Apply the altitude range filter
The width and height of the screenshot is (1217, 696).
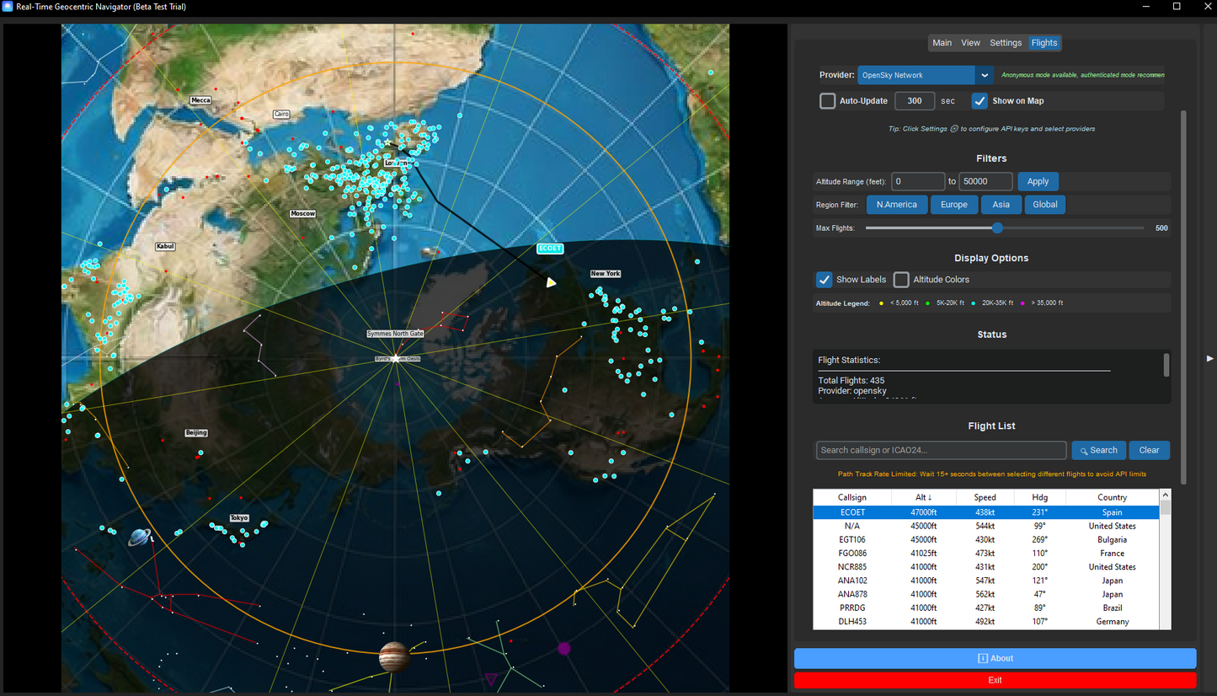pyautogui.click(x=1038, y=180)
